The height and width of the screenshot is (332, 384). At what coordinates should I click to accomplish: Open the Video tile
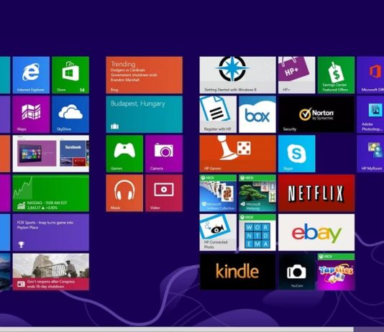tap(164, 193)
